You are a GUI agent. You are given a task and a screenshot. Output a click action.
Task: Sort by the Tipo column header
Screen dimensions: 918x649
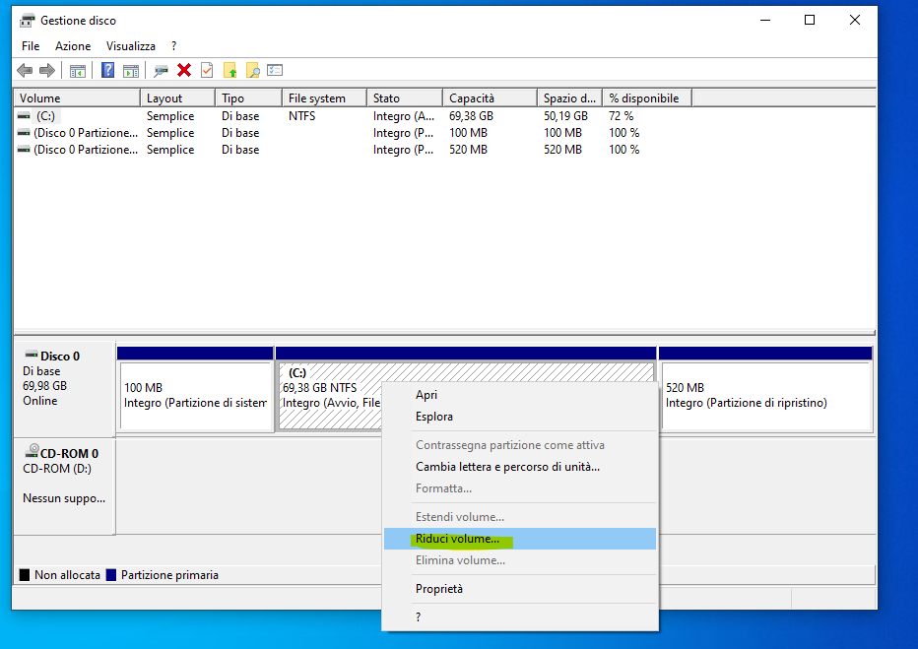click(248, 98)
